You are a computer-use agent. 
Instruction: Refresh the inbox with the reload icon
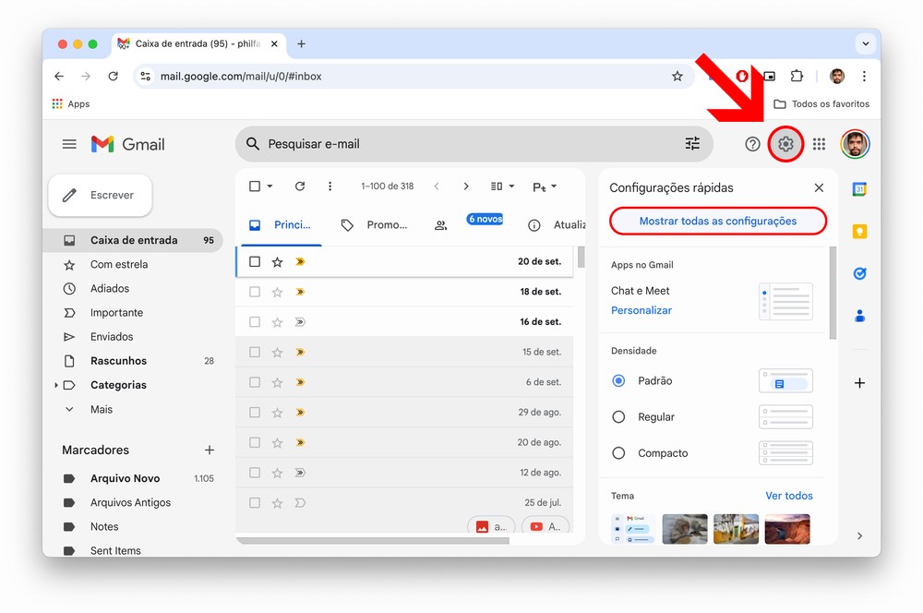[300, 186]
